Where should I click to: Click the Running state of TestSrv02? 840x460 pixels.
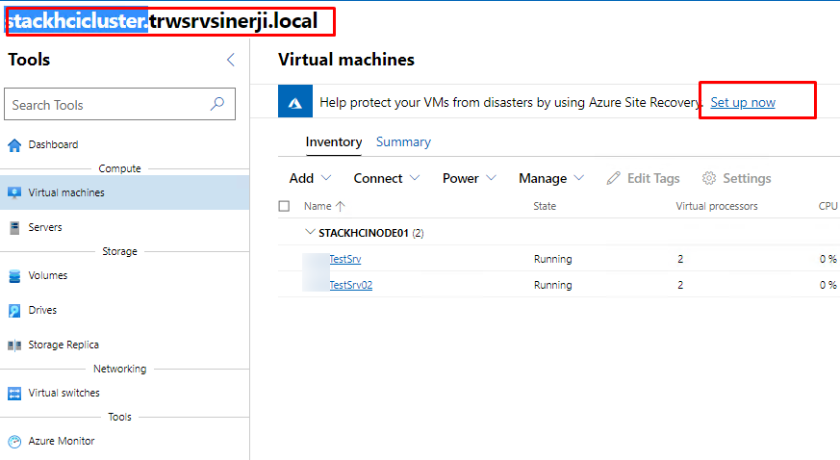click(553, 285)
